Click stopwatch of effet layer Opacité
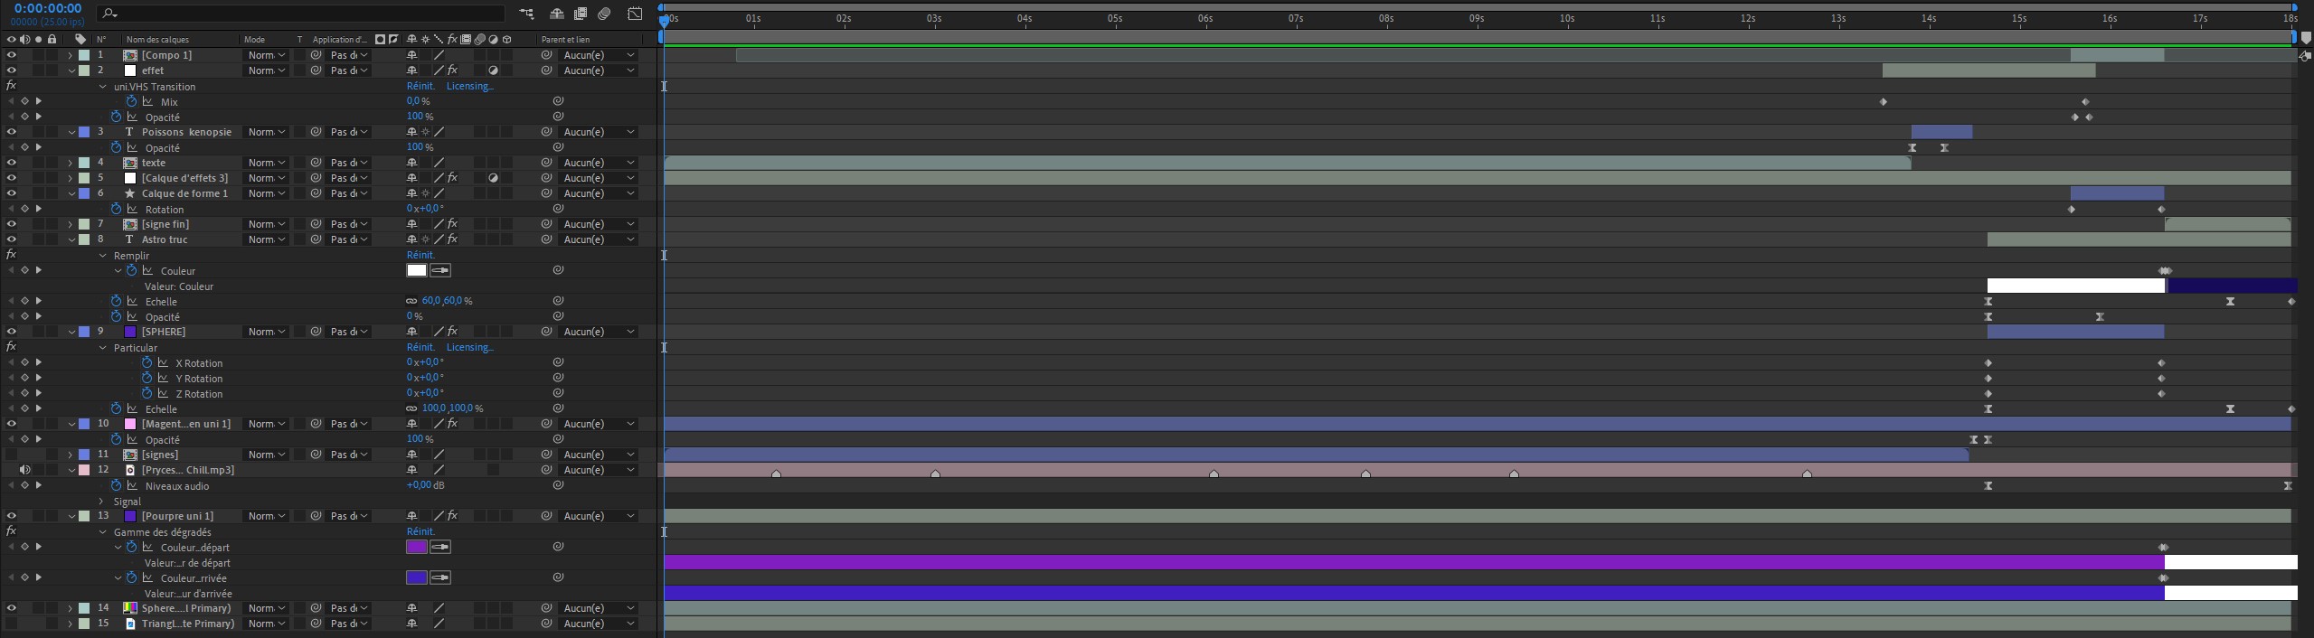 (116, 117)
